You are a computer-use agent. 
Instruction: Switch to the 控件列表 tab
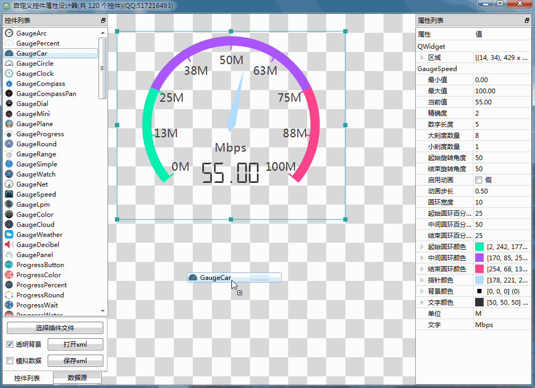[x=28, y=378]
